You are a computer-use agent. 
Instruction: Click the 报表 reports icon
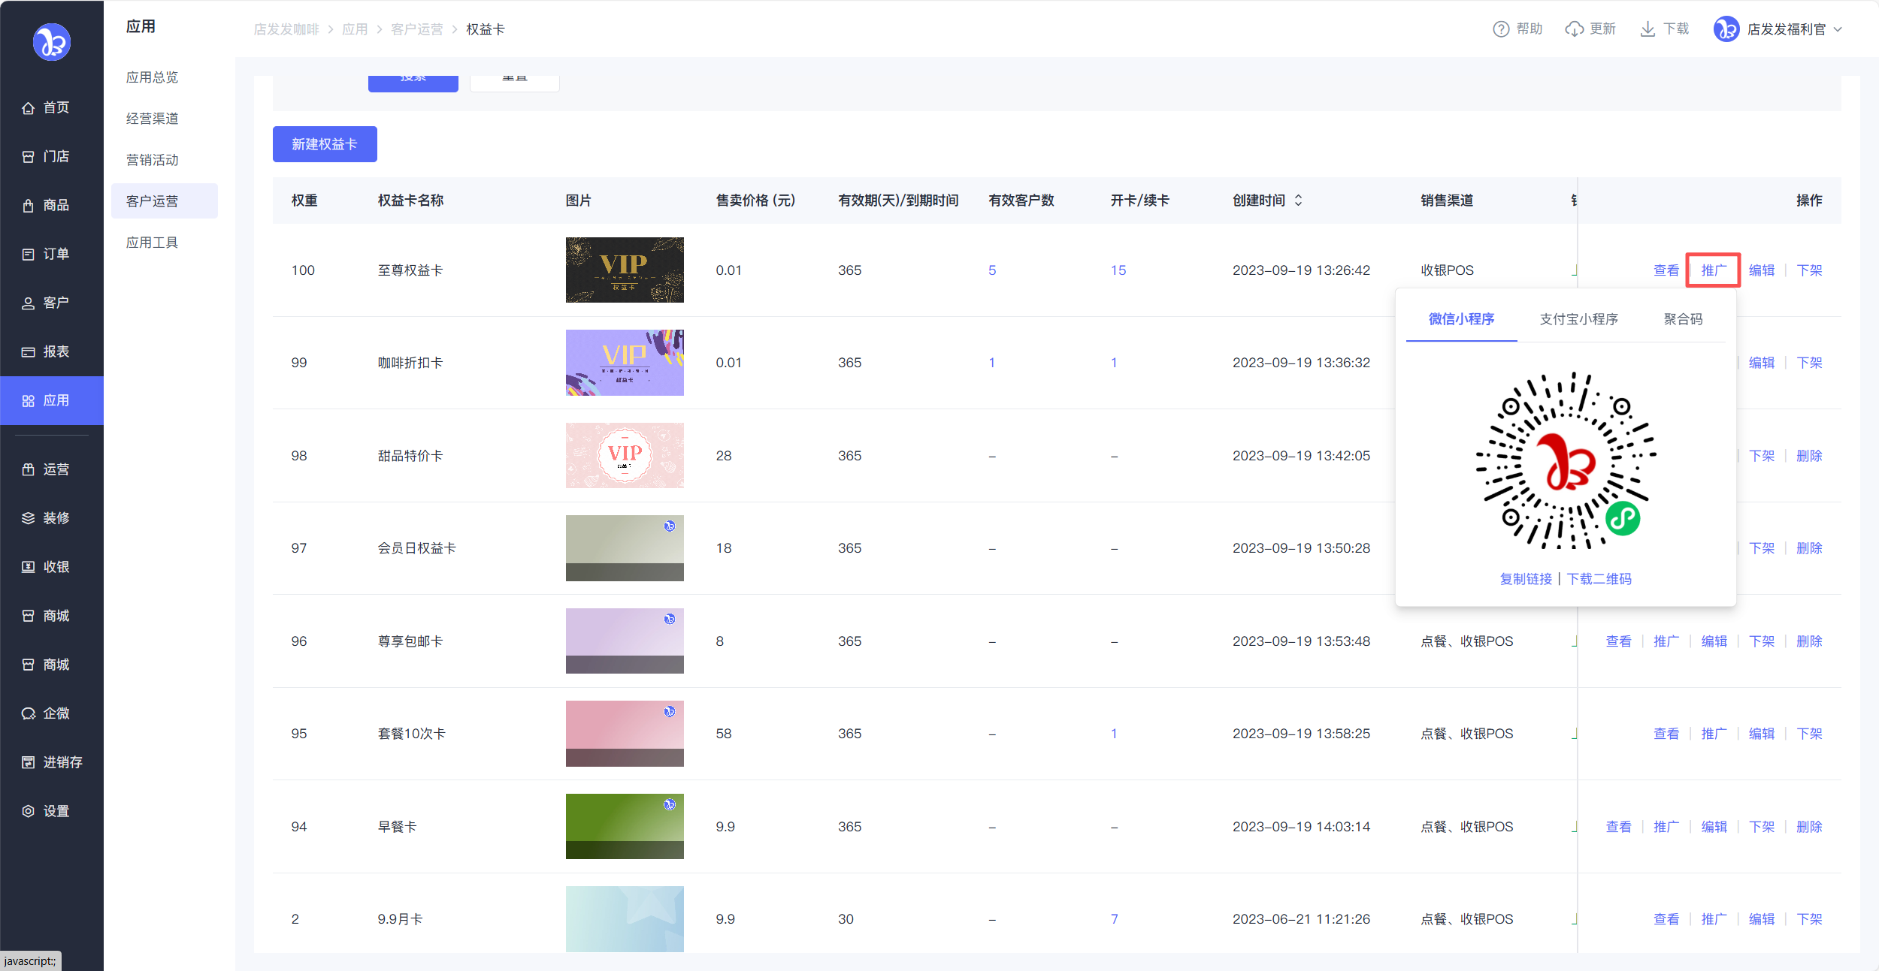point(29,352)
